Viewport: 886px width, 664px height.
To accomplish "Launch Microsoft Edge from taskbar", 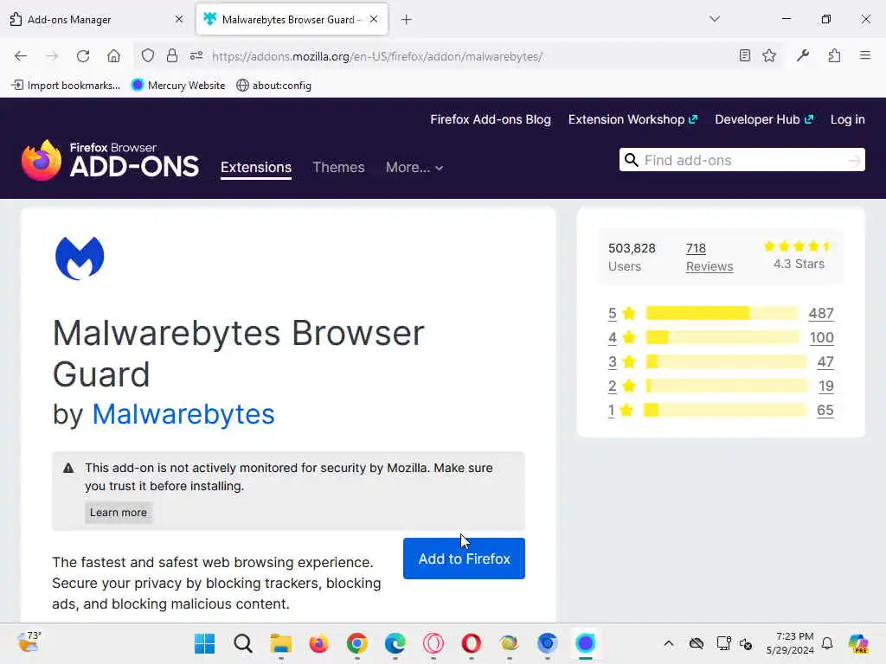I will 395,643.
